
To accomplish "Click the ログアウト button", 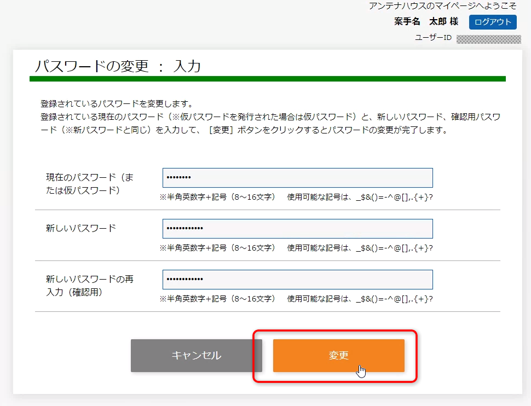I will (492, 22).
